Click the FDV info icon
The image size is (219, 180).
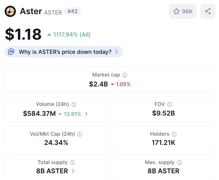point(170,105)
